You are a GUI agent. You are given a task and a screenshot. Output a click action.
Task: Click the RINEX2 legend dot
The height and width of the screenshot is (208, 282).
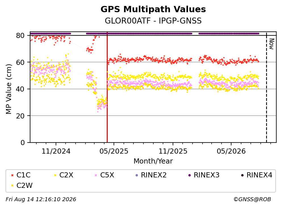pos(137,175)
